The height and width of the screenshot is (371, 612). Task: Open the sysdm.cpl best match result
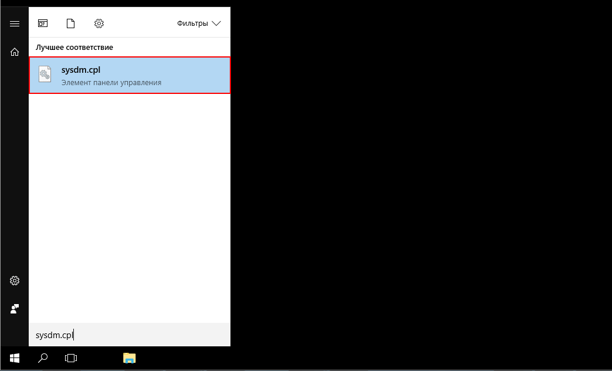(x=130, y=75)
